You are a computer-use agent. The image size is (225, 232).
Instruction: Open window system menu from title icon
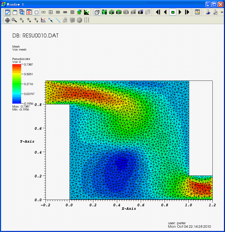3,4
